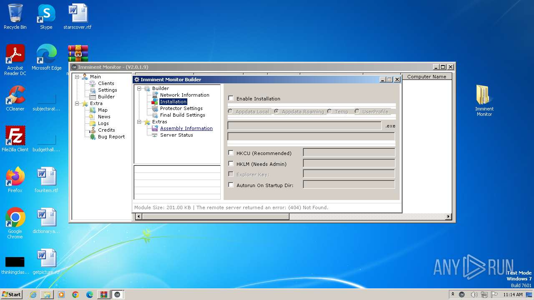The width and height of the screenshot is (534, 300).
Task: Click the scrollbar left arrow
Action: (139, 217)
